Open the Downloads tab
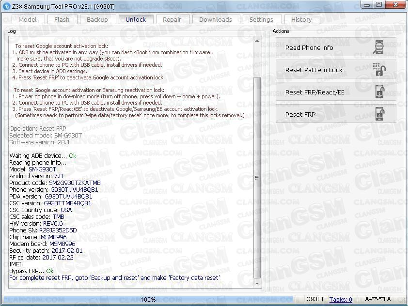The image size is (408, 307). point(216,19)
